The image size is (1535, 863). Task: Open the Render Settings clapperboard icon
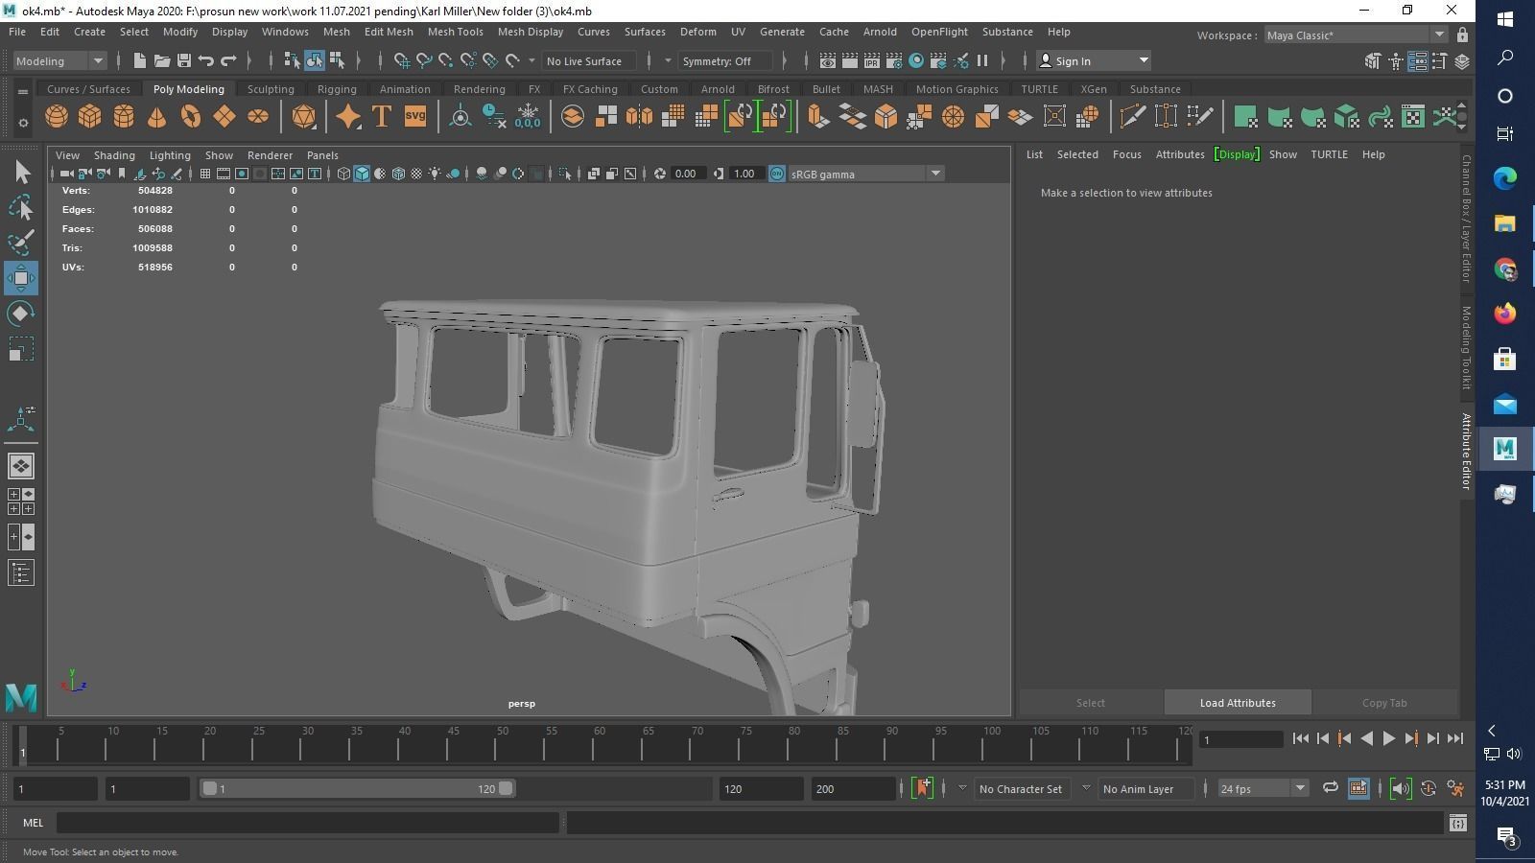[x=894, y=60]
